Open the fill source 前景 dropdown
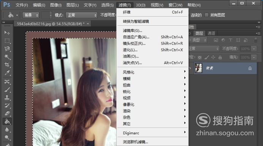Viewport: 263px width, 146px height. point(31,15)
